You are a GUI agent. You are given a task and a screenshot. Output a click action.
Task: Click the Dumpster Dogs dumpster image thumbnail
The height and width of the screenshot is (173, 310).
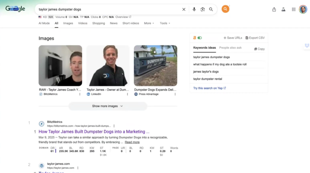tap(155, 66)
